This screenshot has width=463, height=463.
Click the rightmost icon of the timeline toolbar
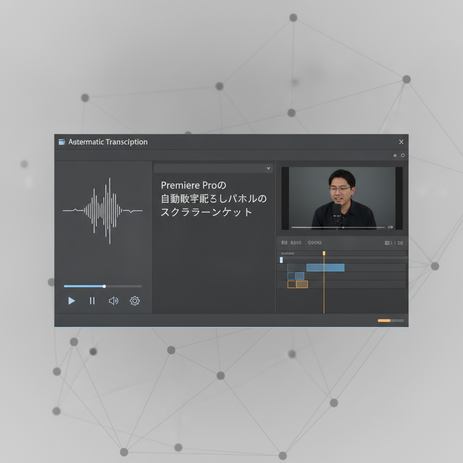[x=400, y=243]
